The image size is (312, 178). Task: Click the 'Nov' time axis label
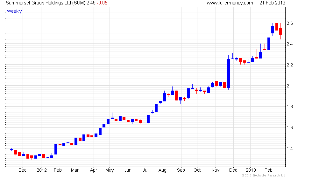click(x=216, y=170)
